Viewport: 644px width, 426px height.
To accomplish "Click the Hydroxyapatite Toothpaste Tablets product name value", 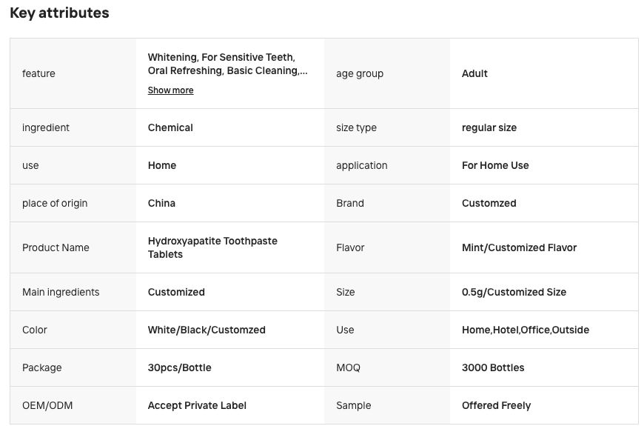I will point(212,247).
